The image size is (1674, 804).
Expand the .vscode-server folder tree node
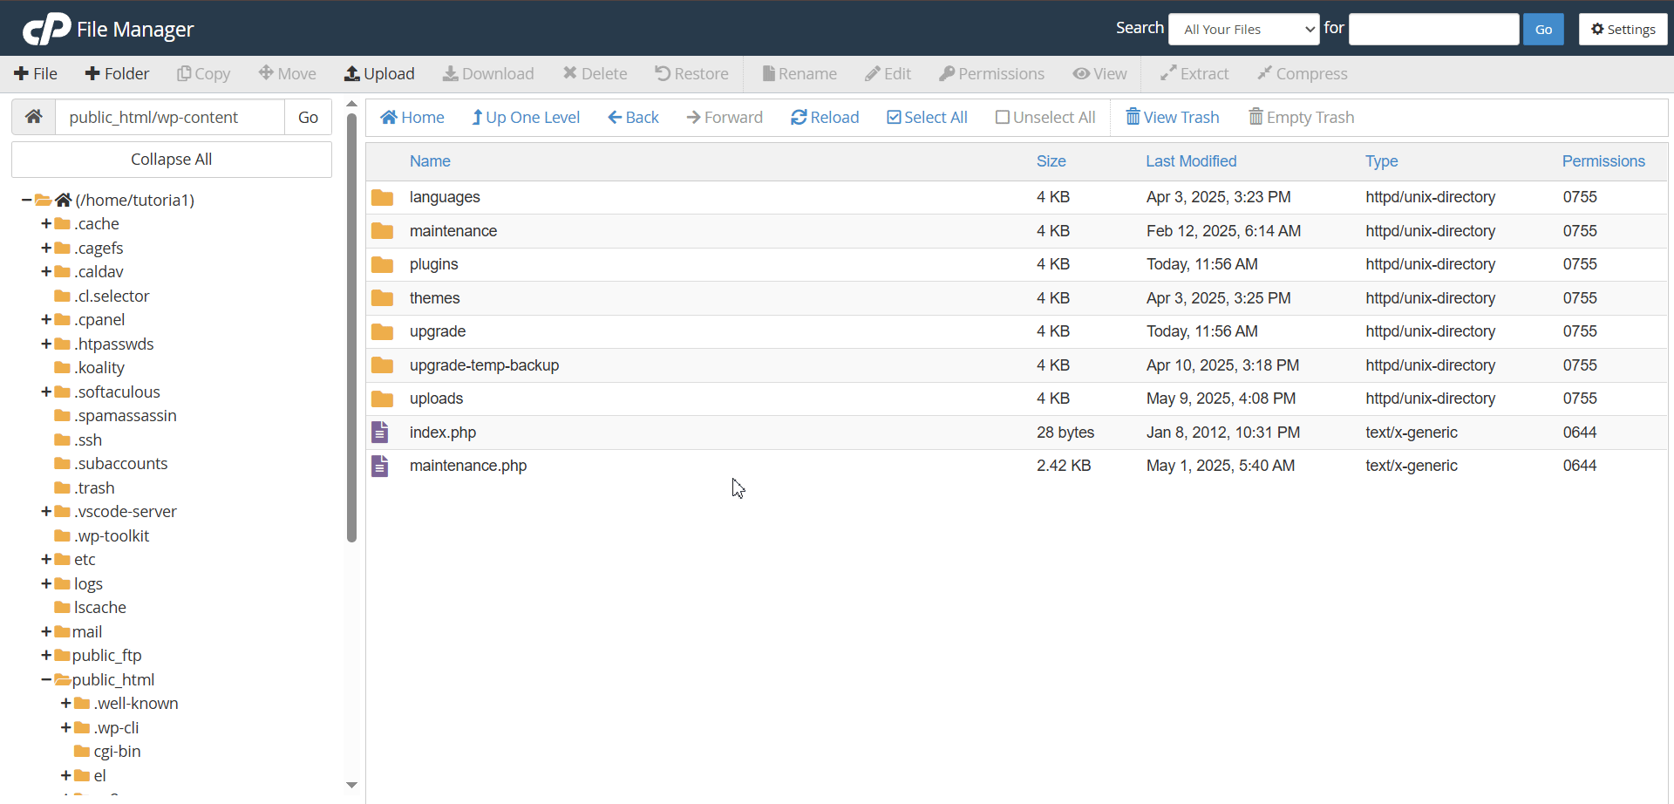click(46, 512)
